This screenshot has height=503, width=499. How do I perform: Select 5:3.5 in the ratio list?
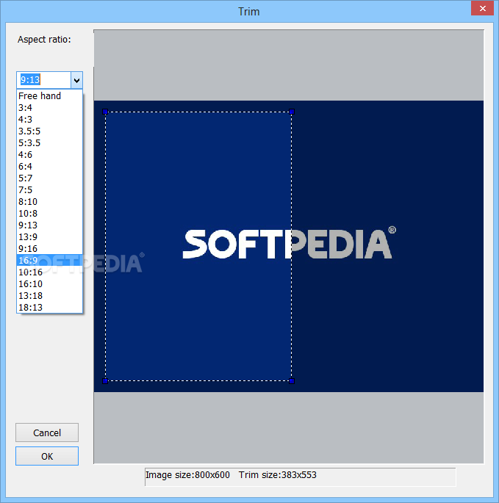coord(49,142)
